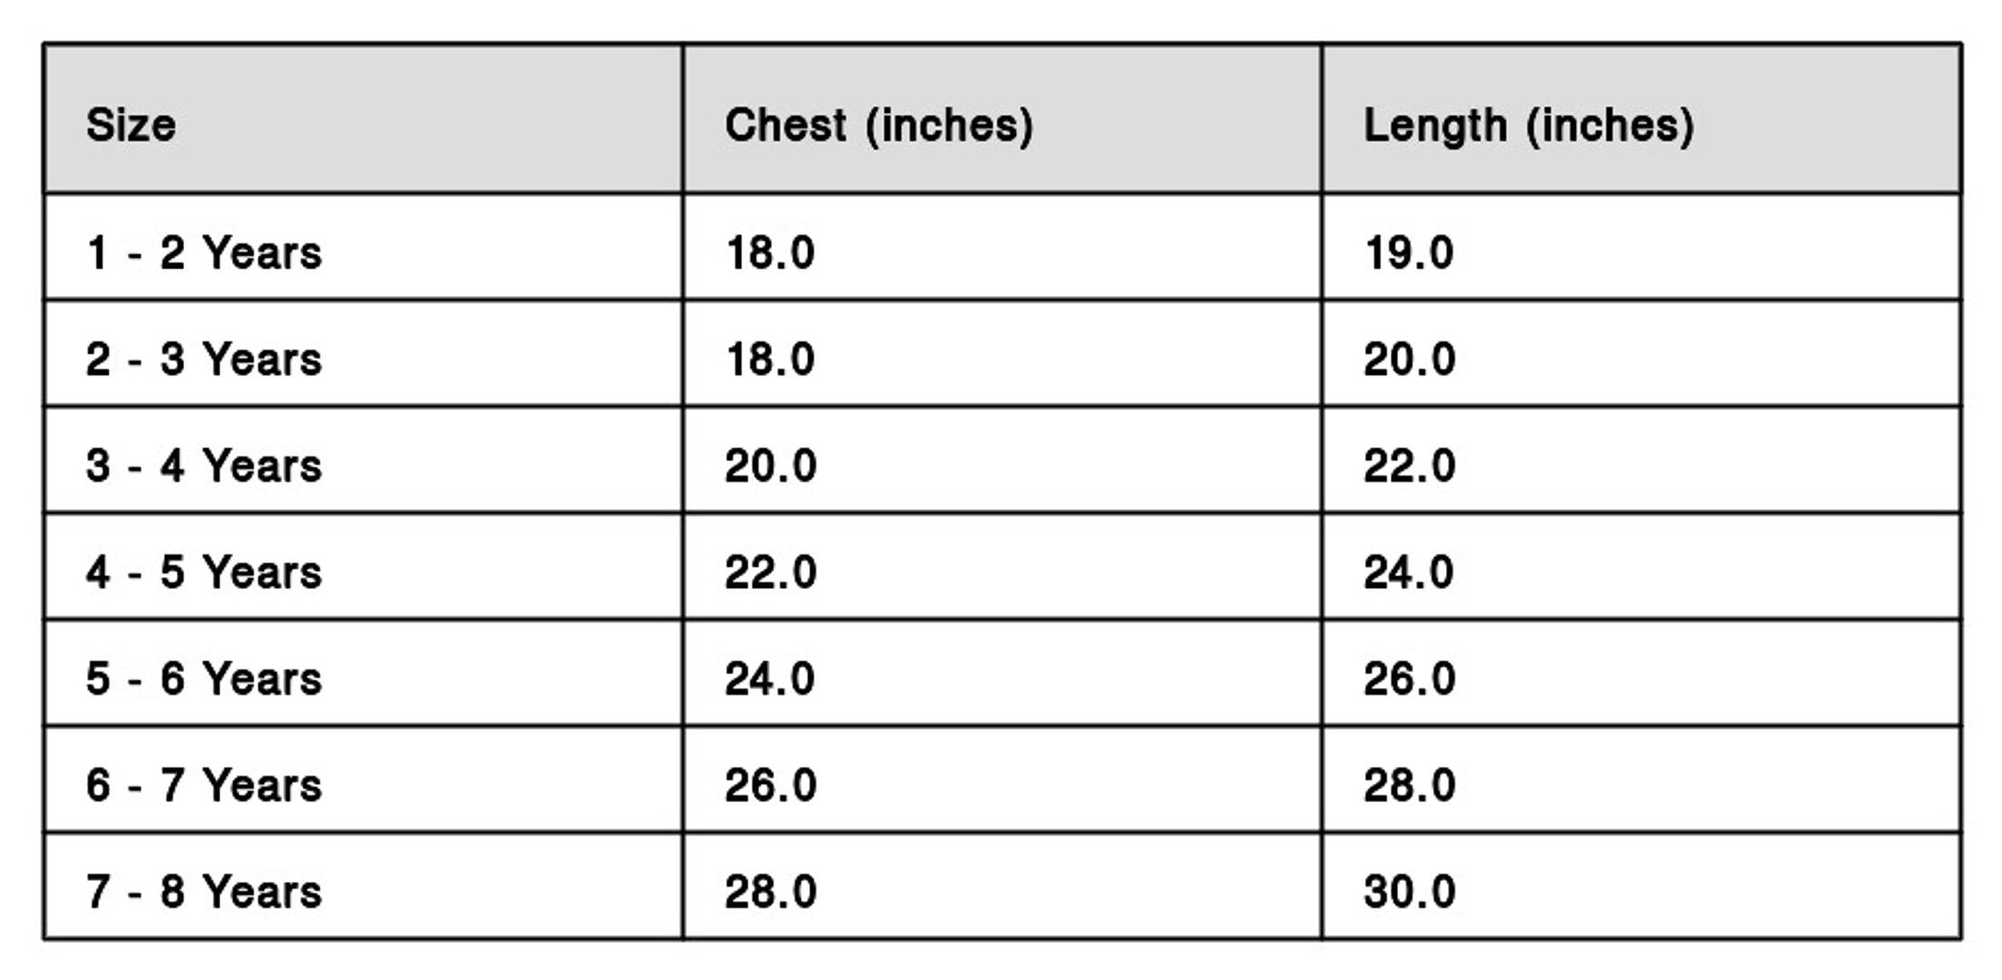Image resolution: width=2002 pixels, height=980 pixels.
Task: Click chest value for 1 - 2 Years
Action: [770, 252]
